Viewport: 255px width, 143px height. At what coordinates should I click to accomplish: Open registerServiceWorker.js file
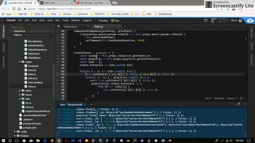[37, 111]
